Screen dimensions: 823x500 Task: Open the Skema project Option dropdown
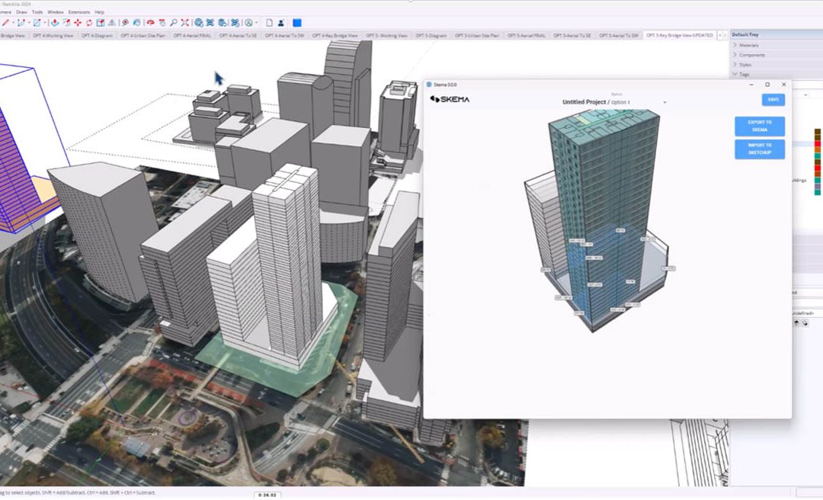point(664,102)
